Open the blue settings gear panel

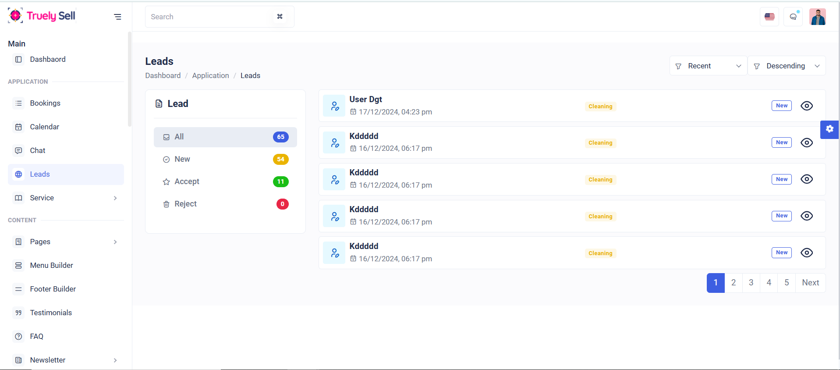point(829,129)
